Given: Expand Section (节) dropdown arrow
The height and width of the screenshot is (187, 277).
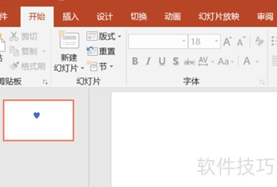Looking at the screenshot, I should (x=111, y=67).
